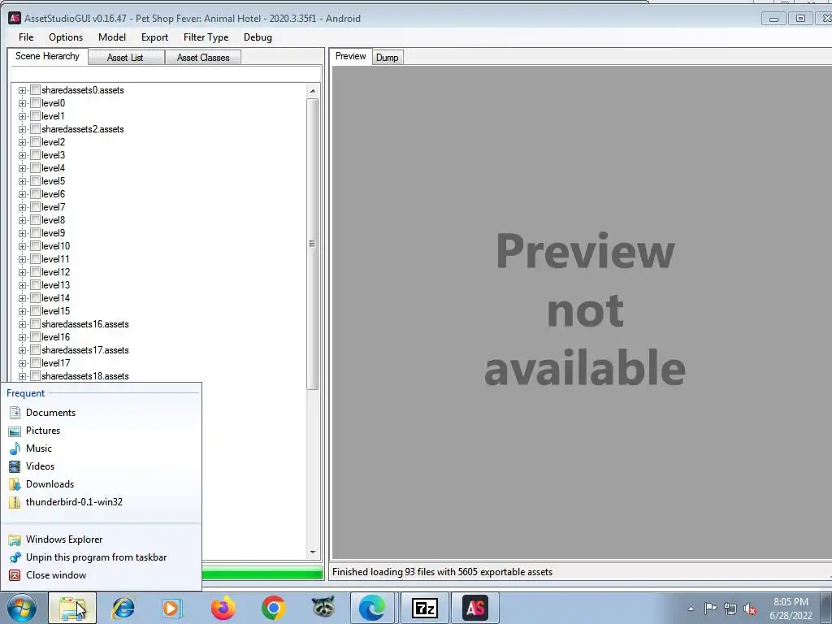This screenshot has width=832, height=624.
Task: Check the level13 checkbox
Action: 36,285
